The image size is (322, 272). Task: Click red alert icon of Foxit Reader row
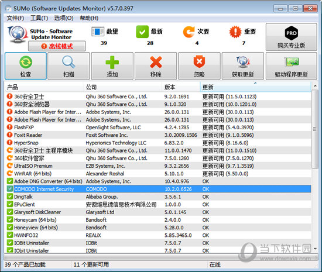(9, 135)
